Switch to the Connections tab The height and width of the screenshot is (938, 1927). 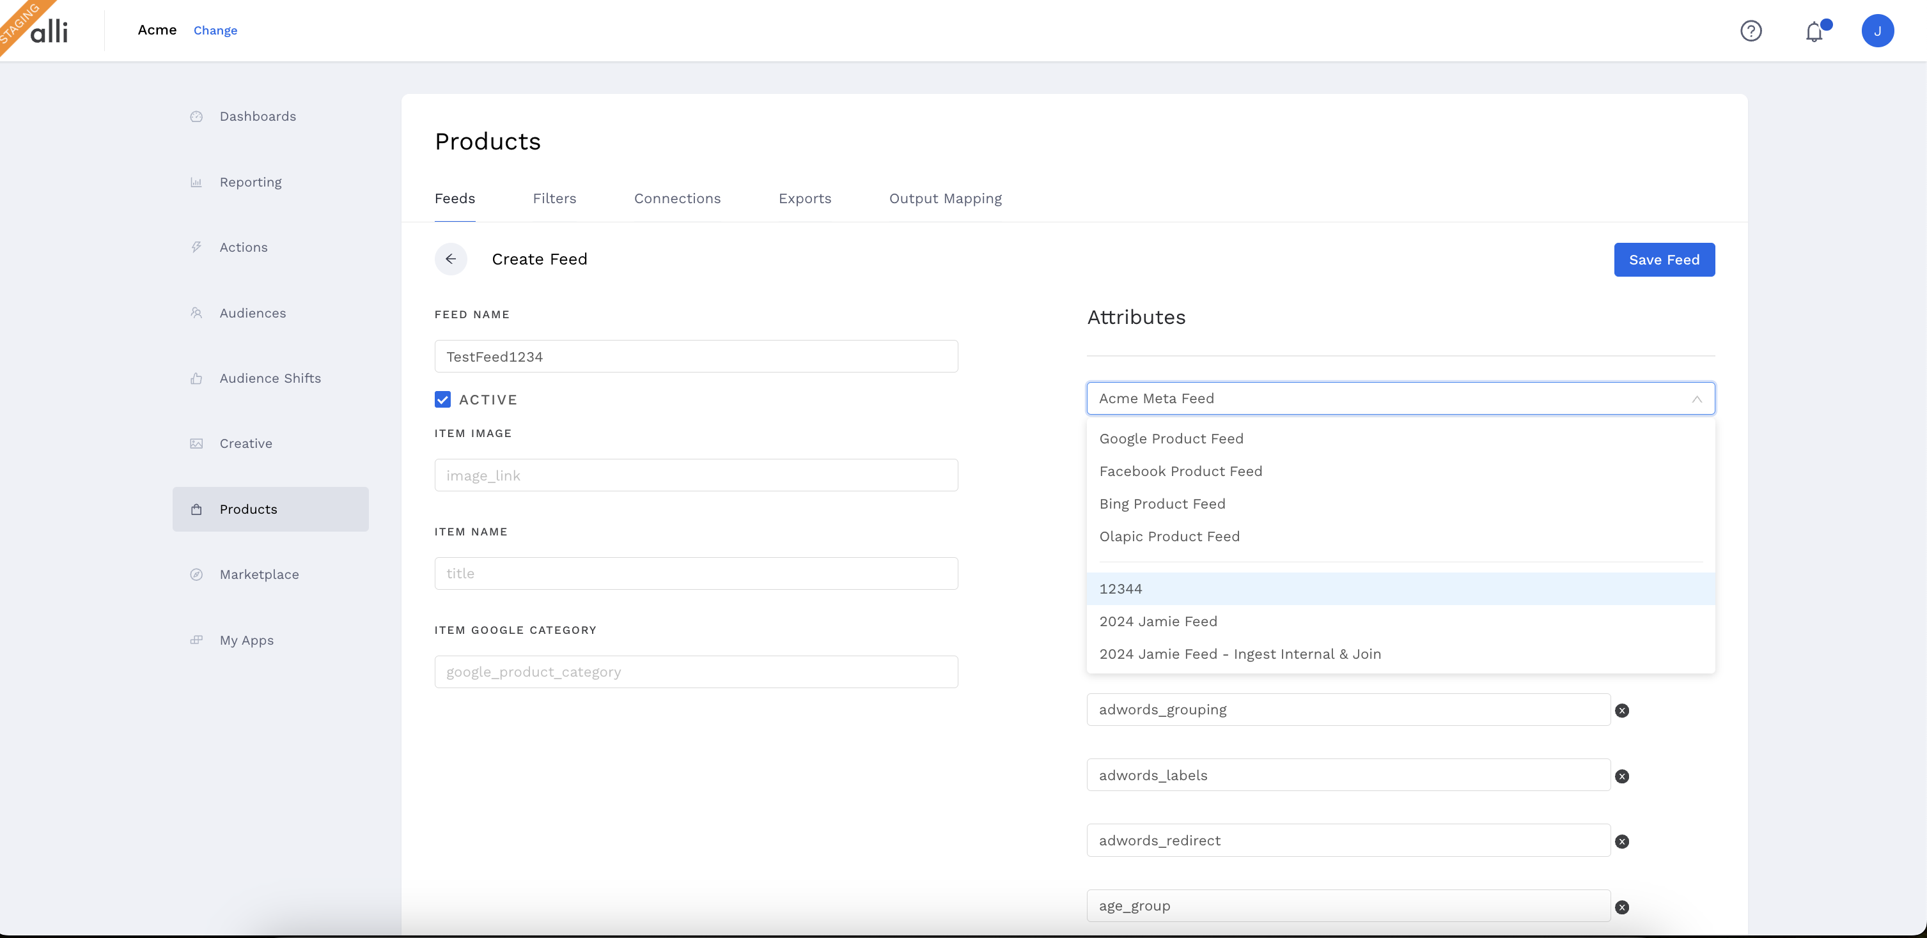point(677,199)
